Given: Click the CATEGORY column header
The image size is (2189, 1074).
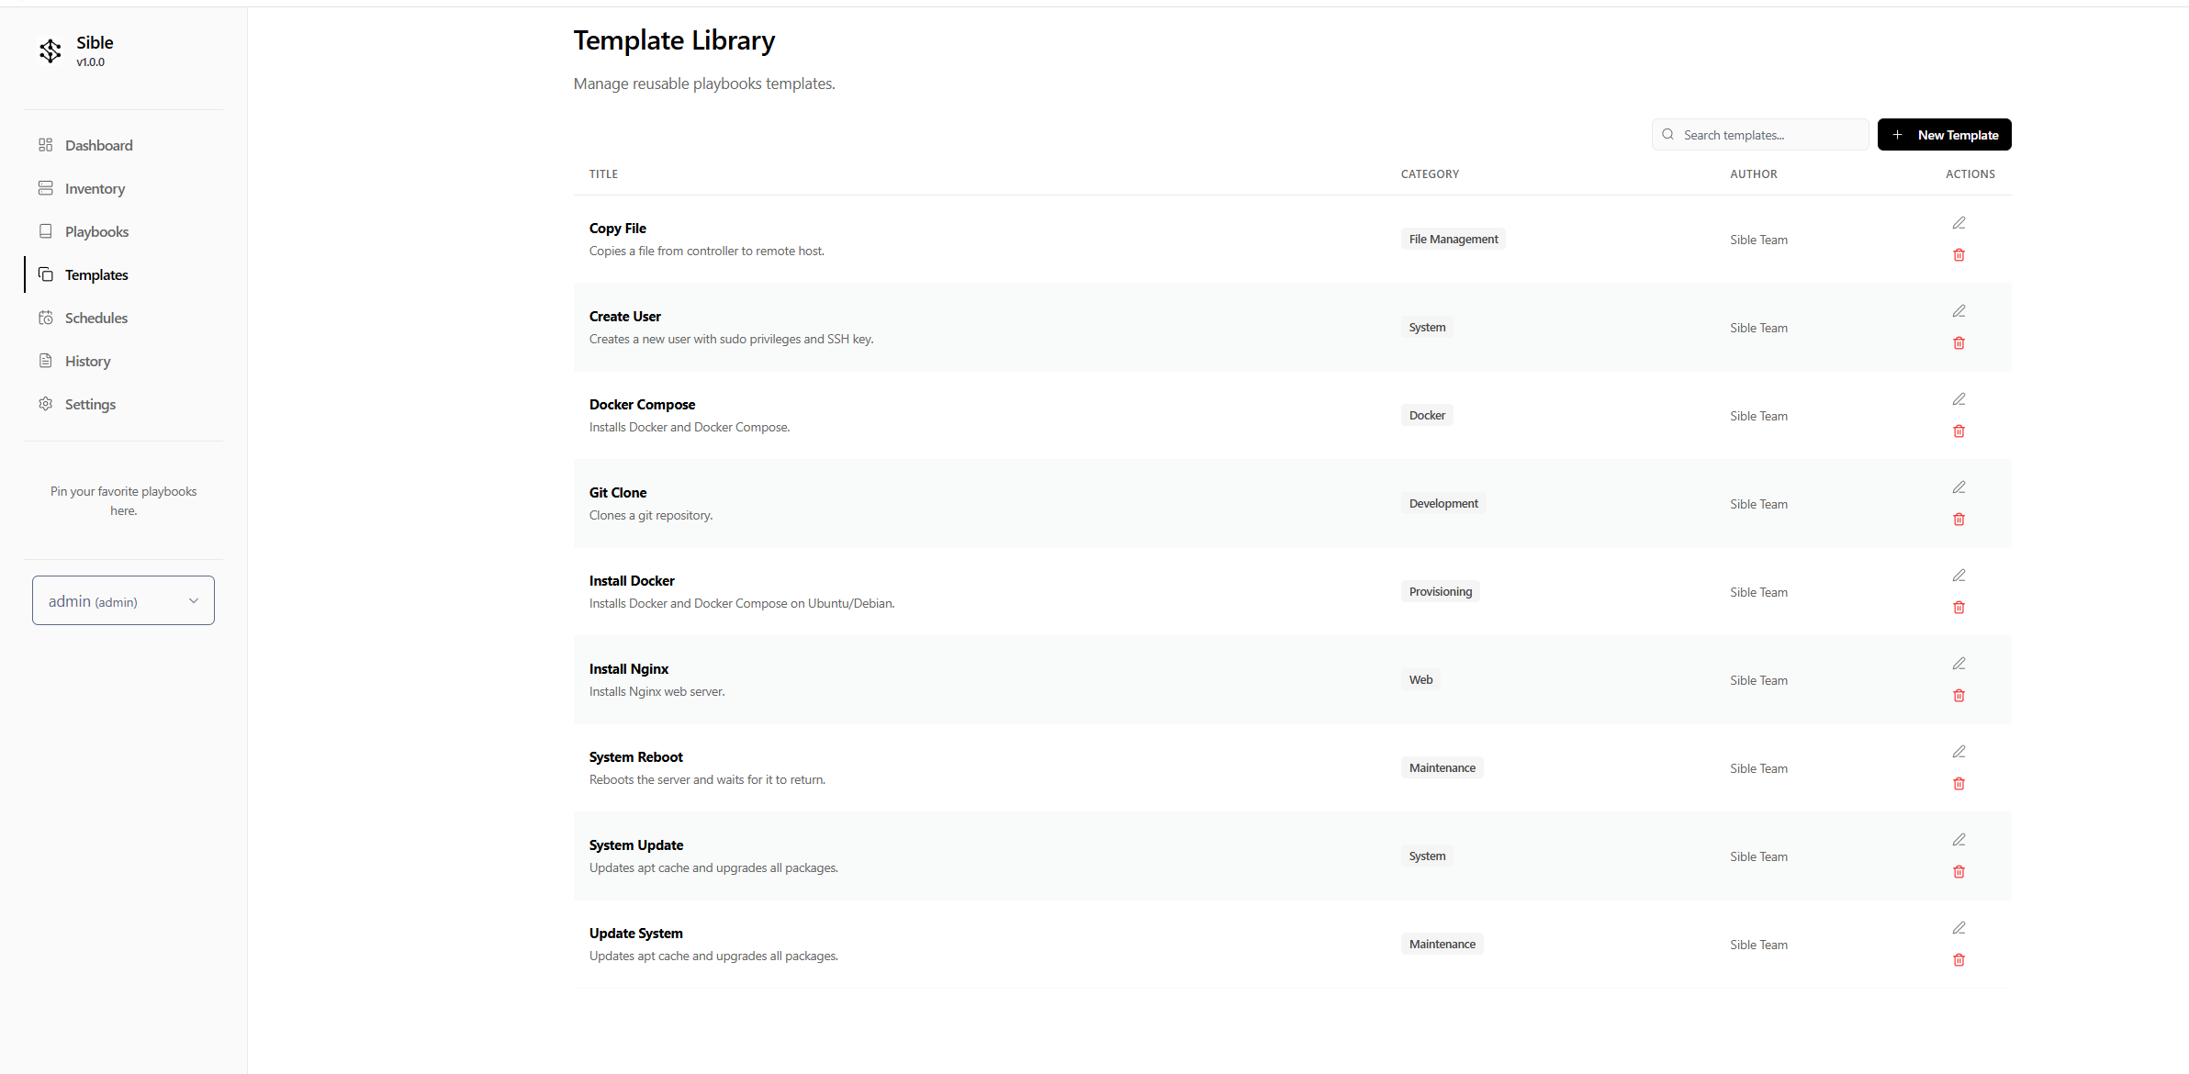Looking at the screenshot, I should [x=1430, y=173].
